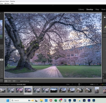This screenshot has width=106, height=103.
Task: Select the vivid pink blossom filmstrip thumbnail
Action: 20,90
